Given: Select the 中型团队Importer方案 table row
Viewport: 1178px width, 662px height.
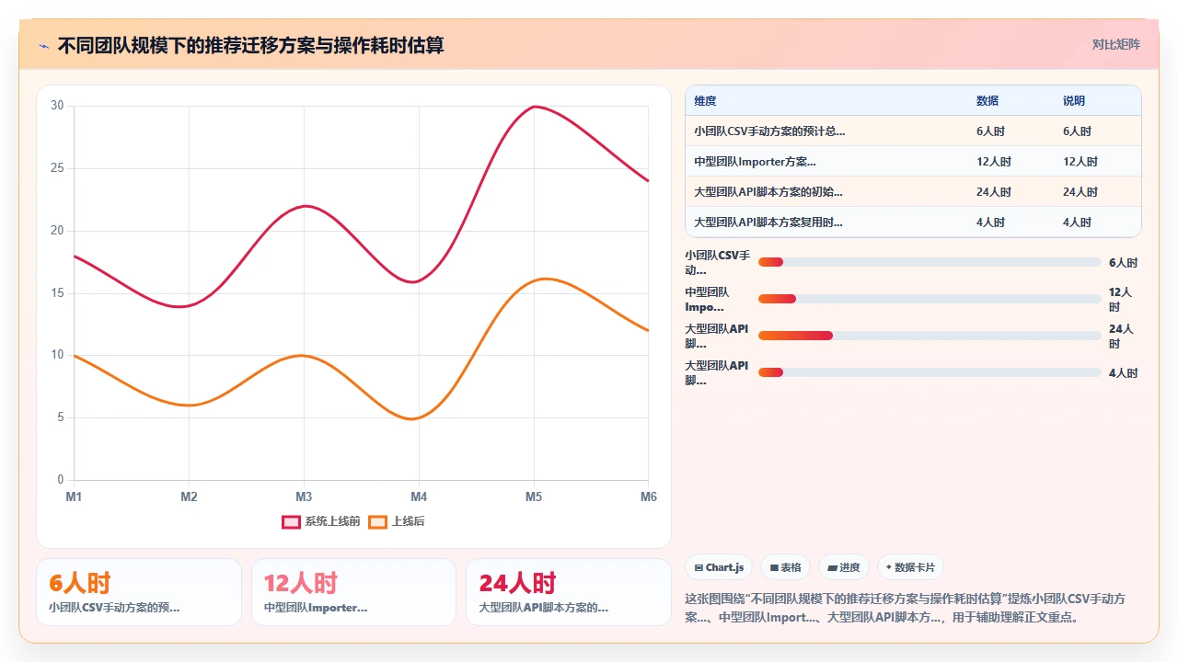Looking at the screenshot, I should click(x=913, y=162).
